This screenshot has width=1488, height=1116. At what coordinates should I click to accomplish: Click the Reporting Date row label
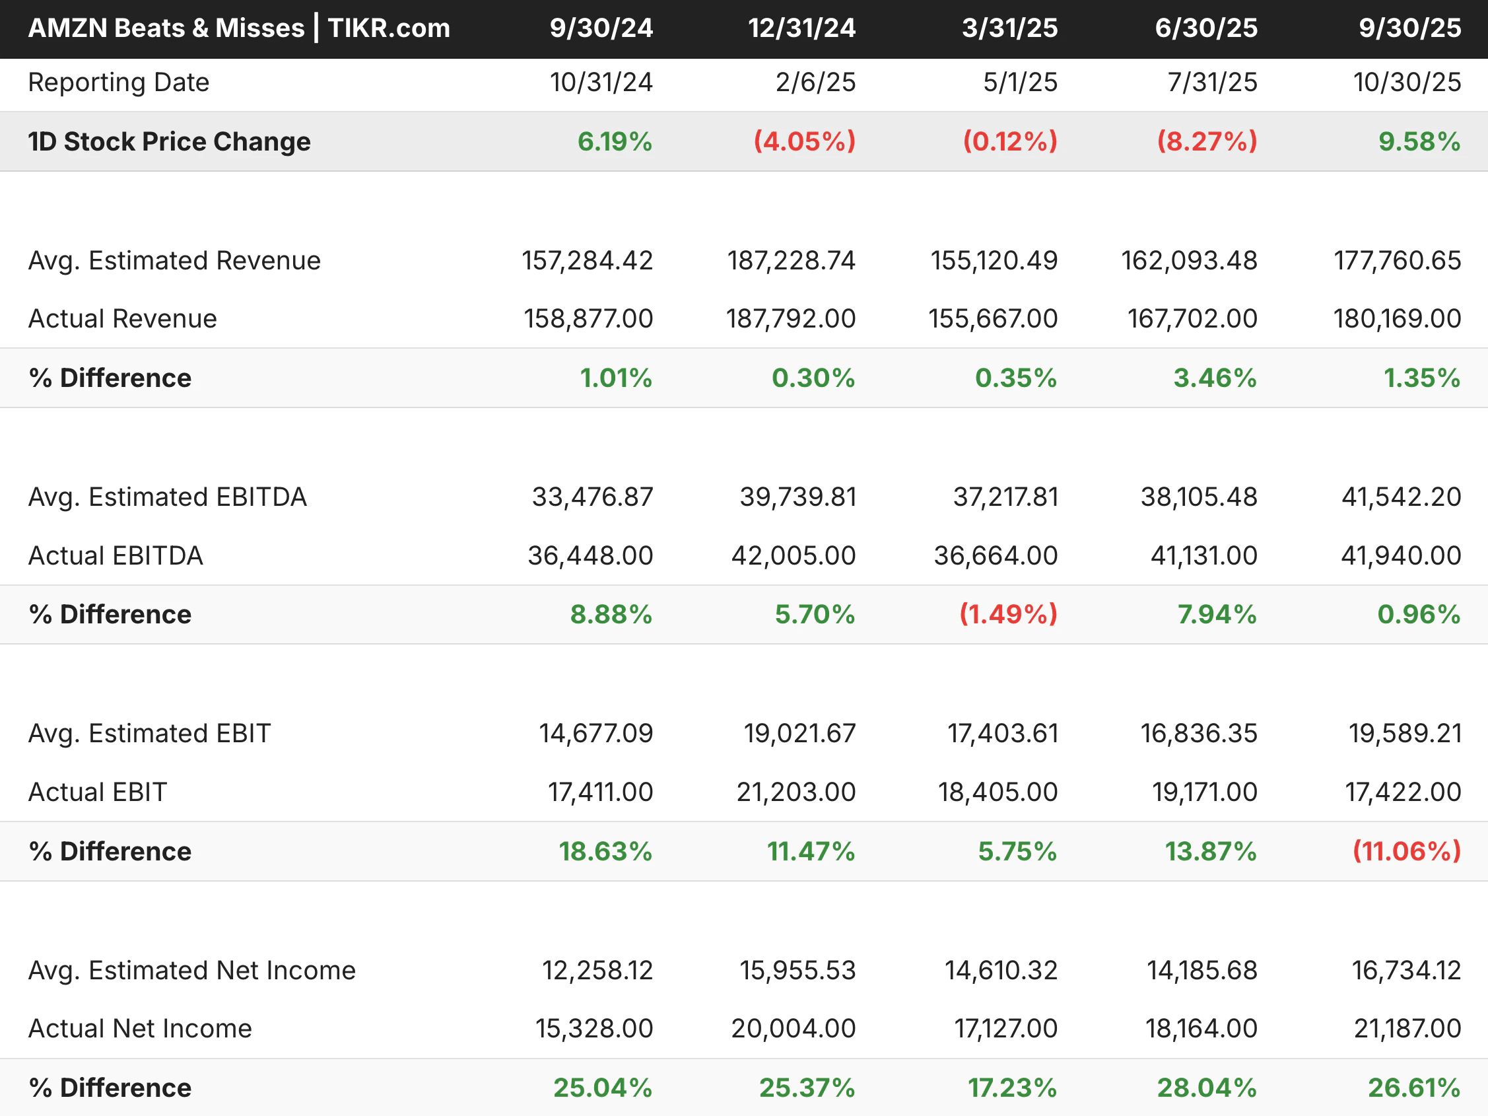pyautogui.click(x=118, y=83)
